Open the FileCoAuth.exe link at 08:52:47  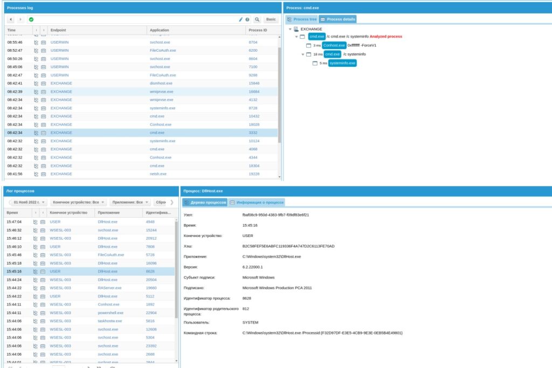coord(163,50)
